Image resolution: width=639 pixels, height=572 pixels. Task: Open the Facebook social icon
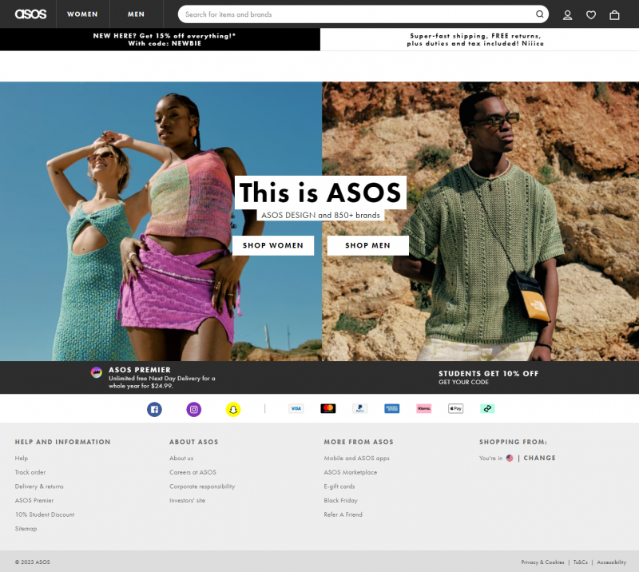click(154, 409)
